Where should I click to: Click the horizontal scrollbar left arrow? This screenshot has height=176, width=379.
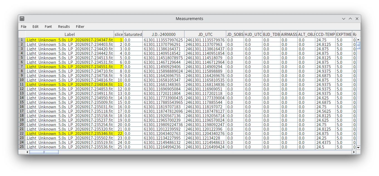tap(27, 152)
